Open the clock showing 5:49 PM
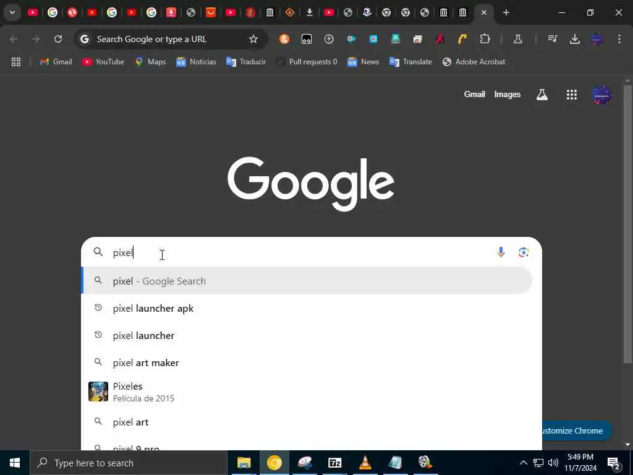Image resolution: width=633 pixels, height=475 pixels. (580, 463)
